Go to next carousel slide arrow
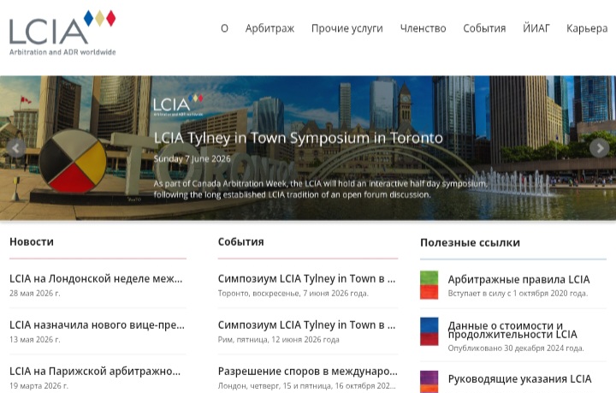The width and height of the screenshot is (616, 393). pyautogui.click(x=600, y=148)
